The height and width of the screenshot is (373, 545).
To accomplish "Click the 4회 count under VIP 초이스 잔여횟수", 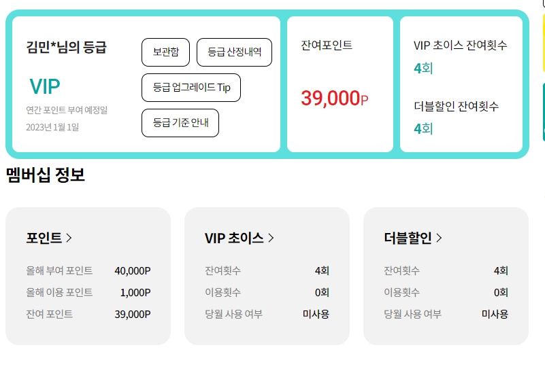I will click(x=423, y=68).
